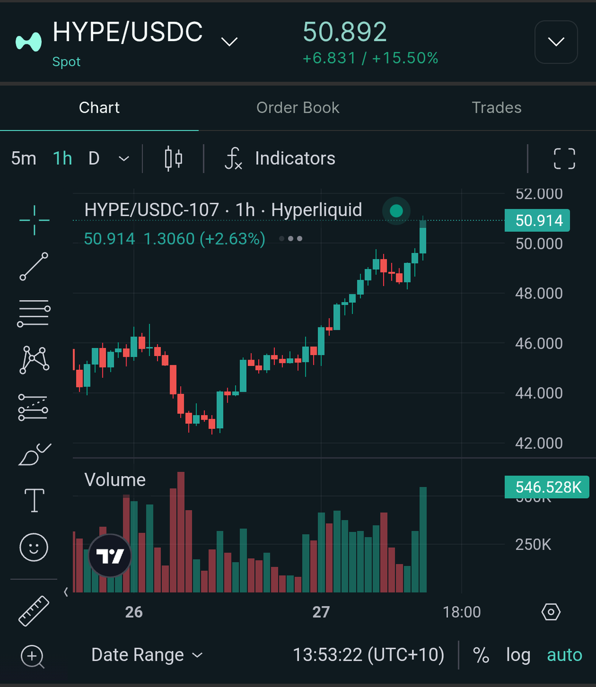Open the forecasting and measurement tools

(33, 407)
